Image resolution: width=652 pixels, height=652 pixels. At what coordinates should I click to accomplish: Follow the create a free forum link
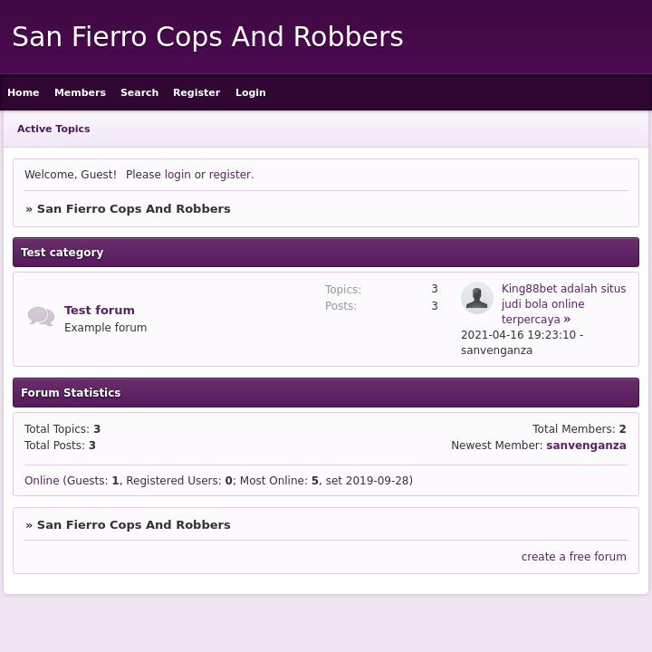(x=573, y=557)
